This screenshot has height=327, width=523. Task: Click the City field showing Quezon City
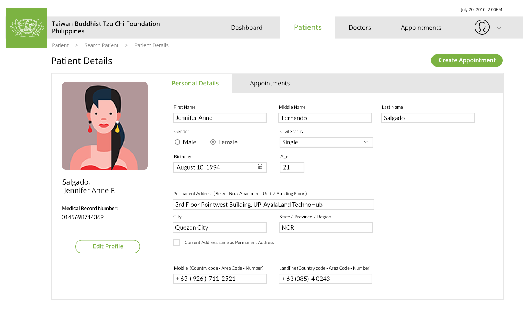219,227
